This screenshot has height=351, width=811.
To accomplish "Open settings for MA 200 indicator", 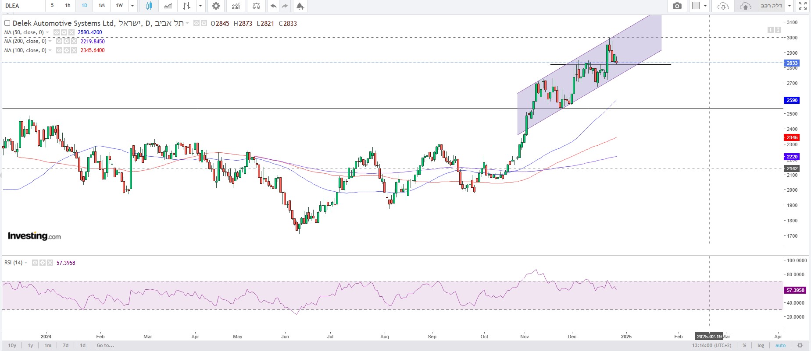I will pos(67,41).
